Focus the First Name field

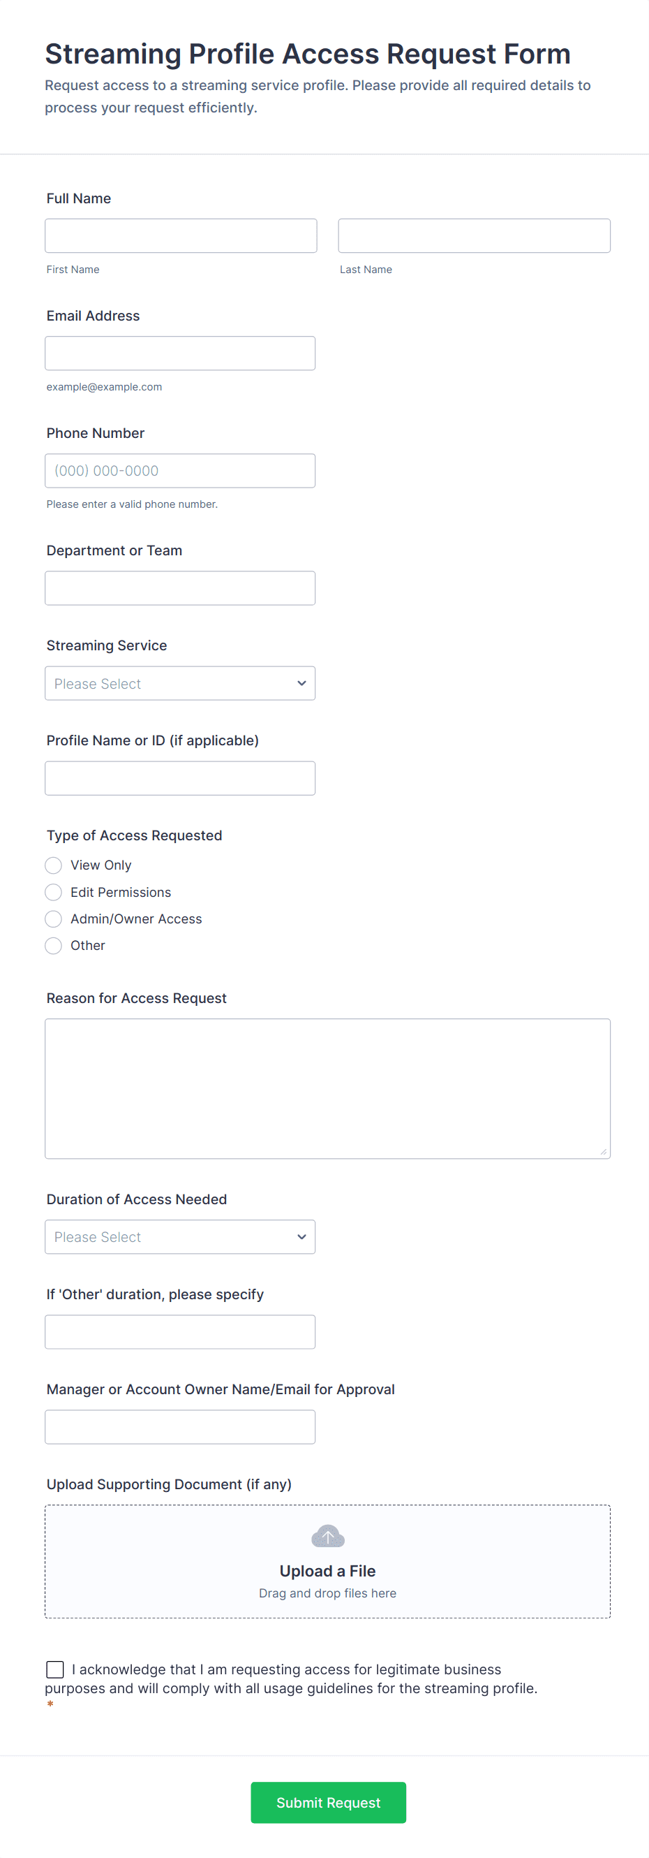181,236
